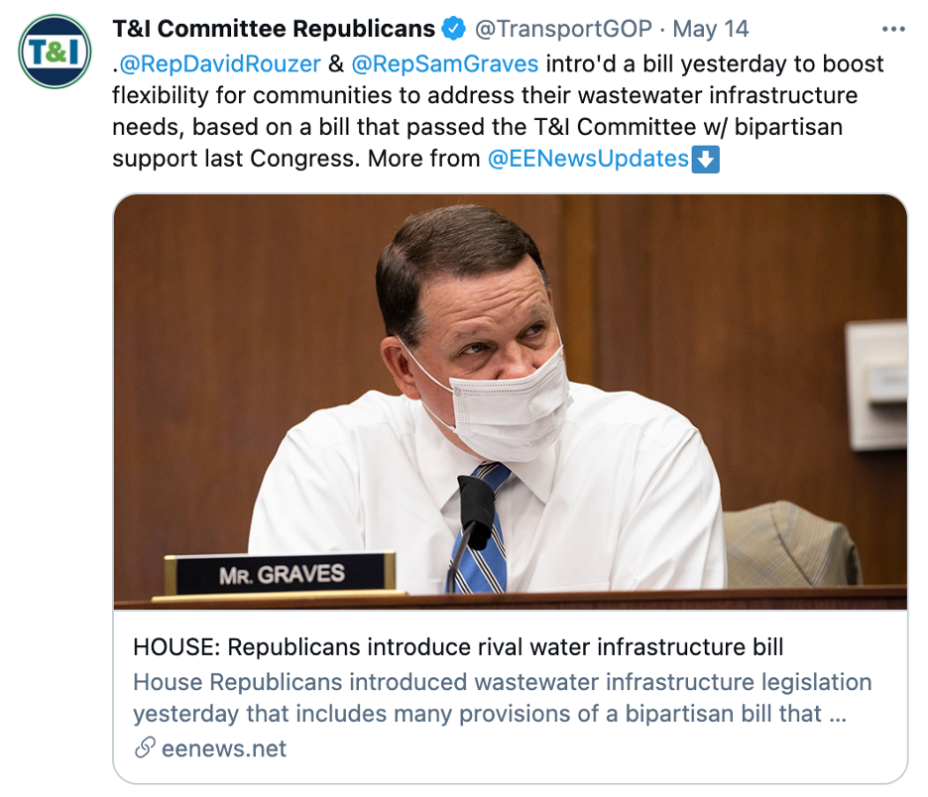Open the T&I Committee Republicans display name
Image resolution: width=928 pixels, height=797 pixels.
pos(274,29)
